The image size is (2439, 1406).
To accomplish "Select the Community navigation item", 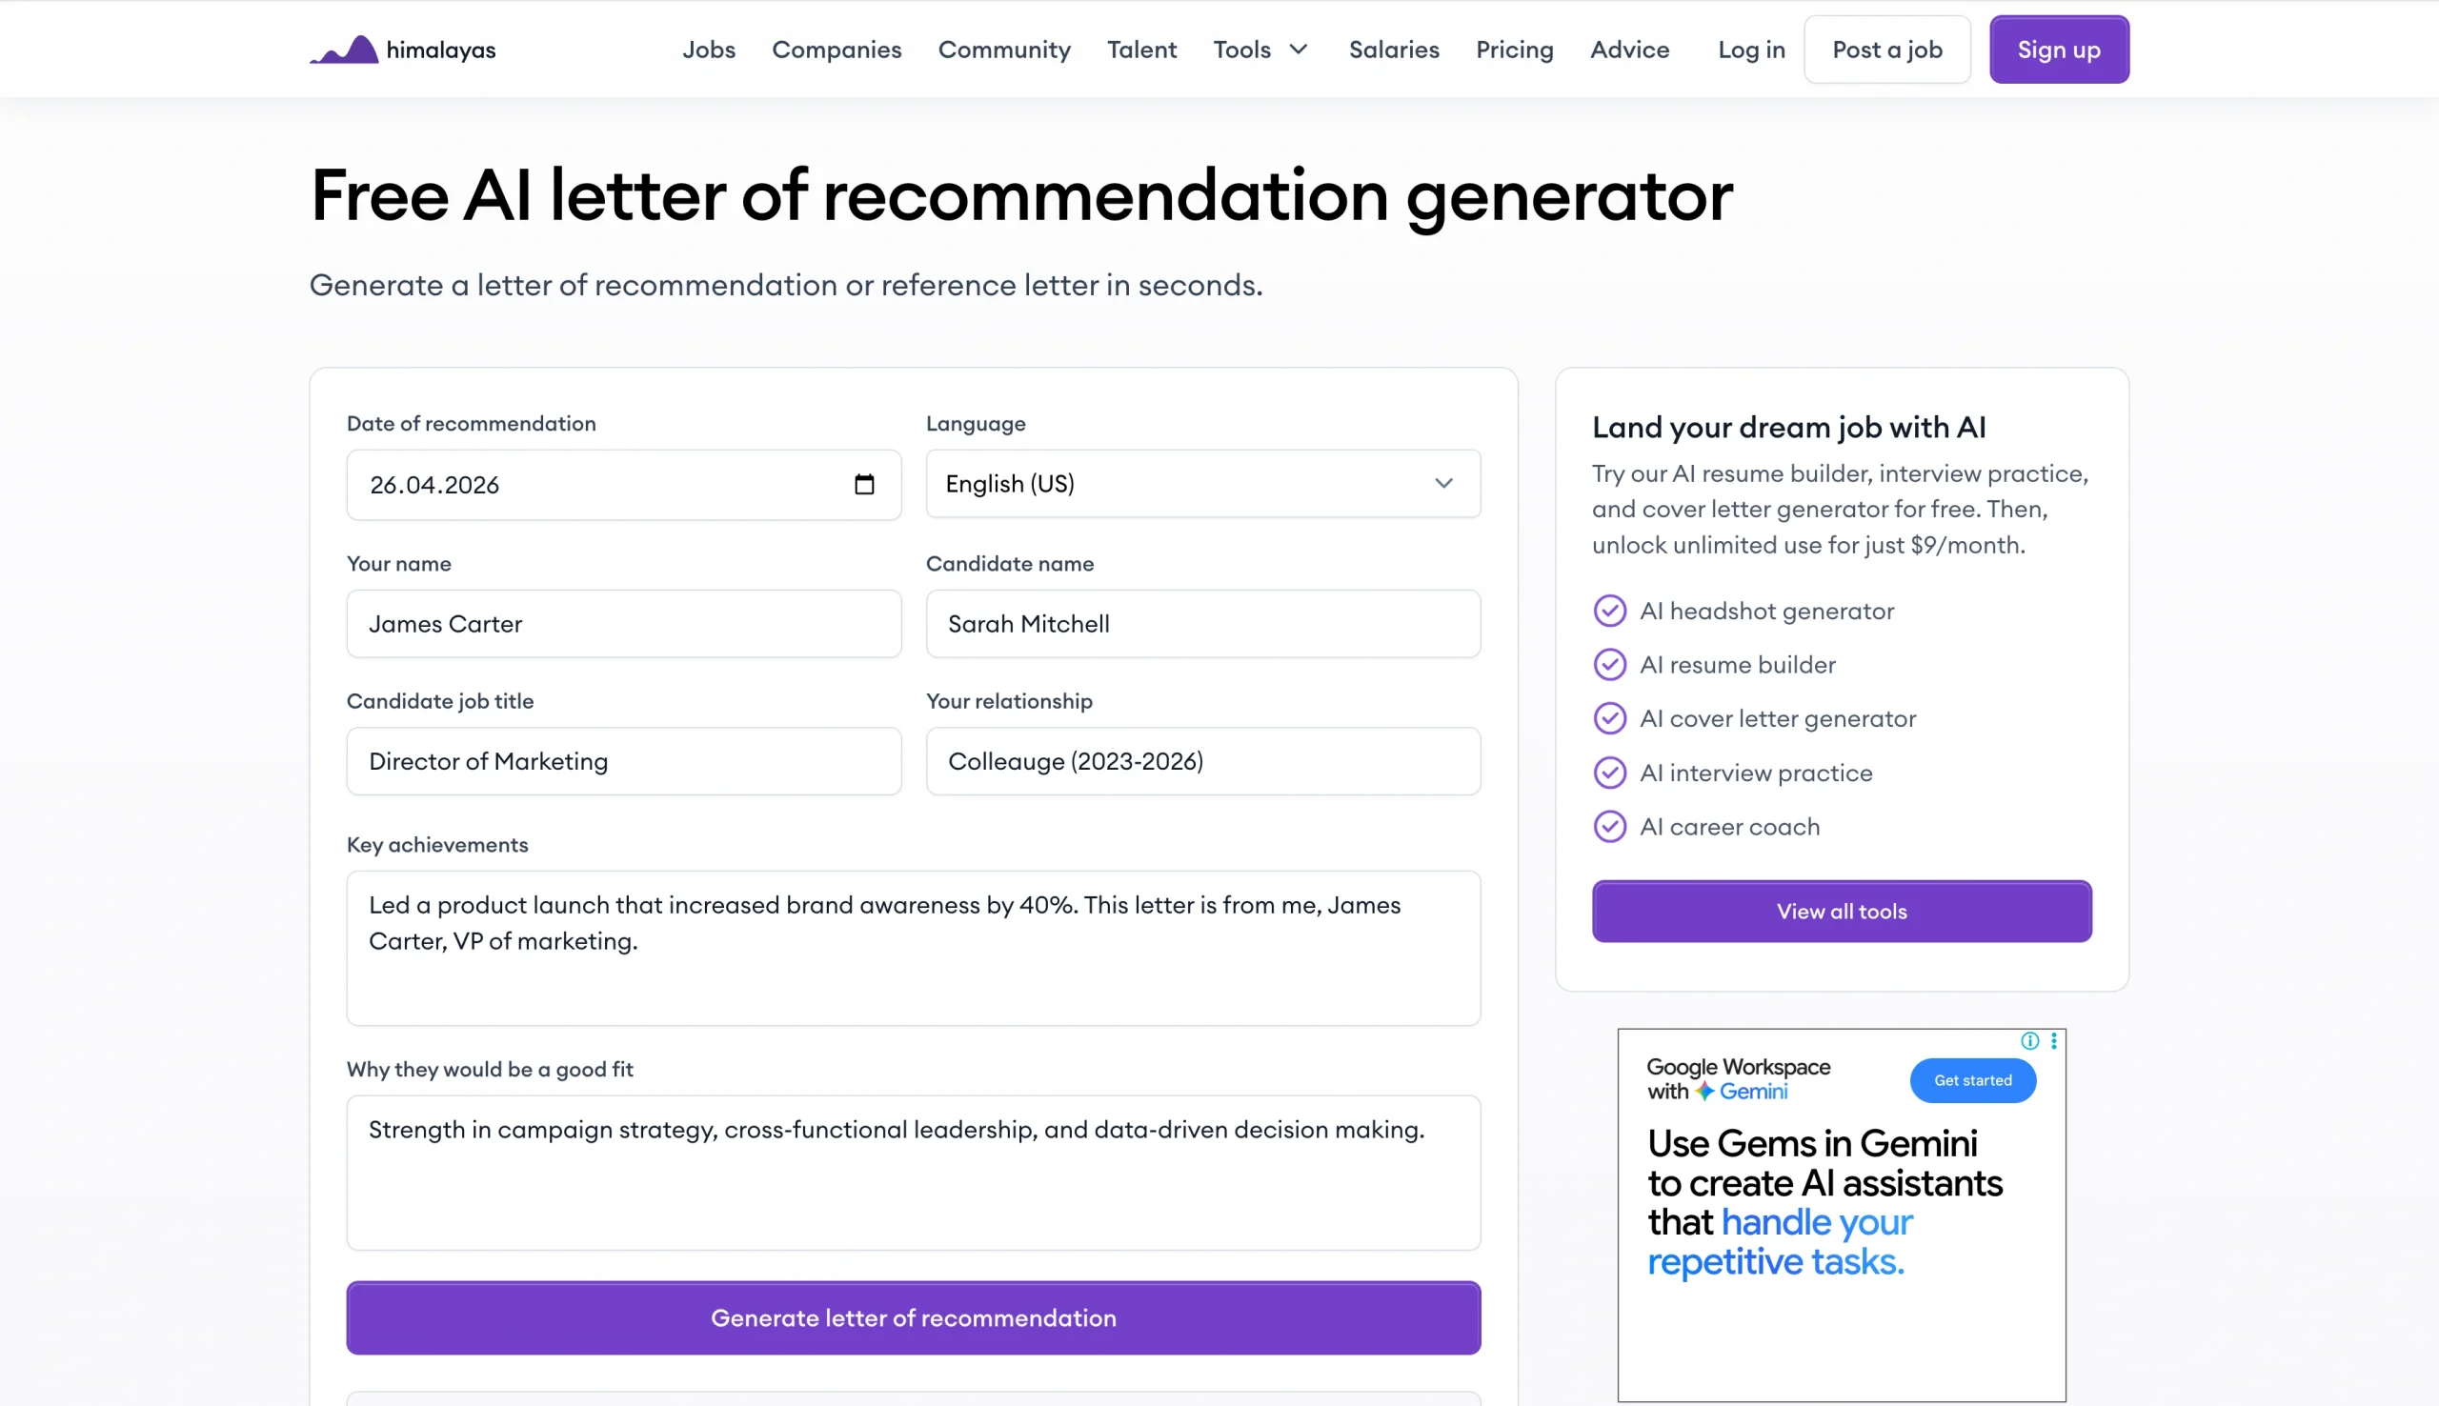I will [1004, 50].
